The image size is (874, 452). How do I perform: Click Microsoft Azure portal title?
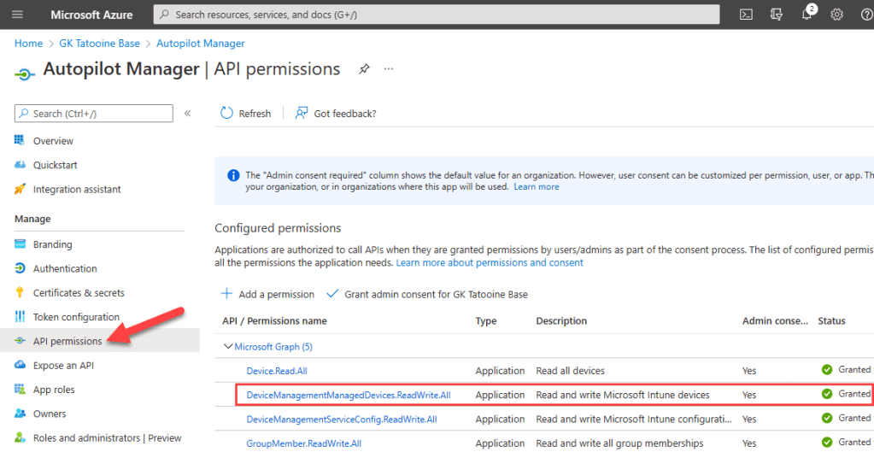94,15
